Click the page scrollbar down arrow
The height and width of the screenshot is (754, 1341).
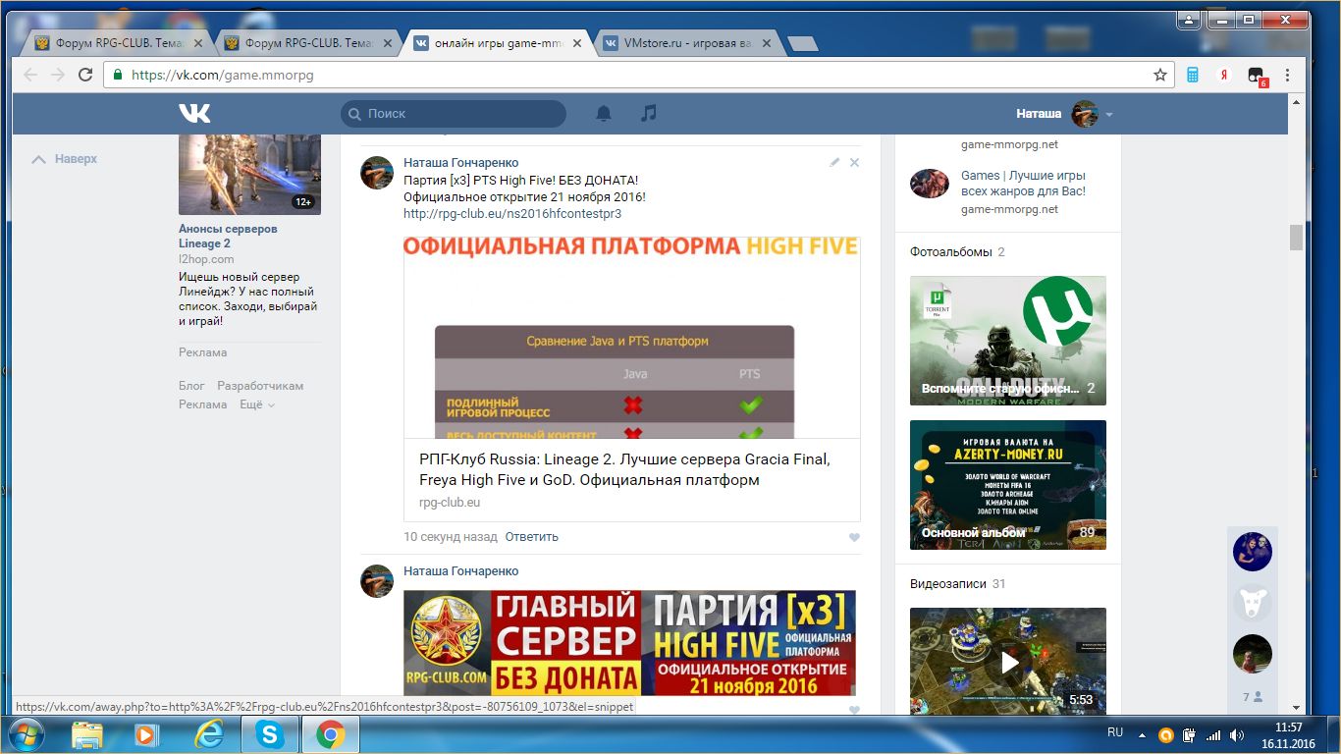(1296, 707)
